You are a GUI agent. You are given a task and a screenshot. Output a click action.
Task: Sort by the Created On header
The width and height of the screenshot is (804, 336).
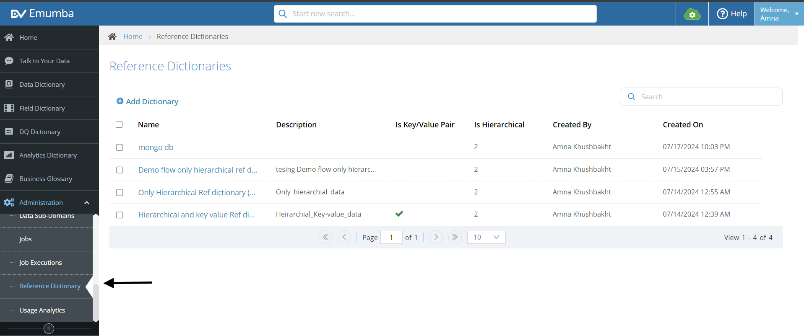[x=683, y=124]
